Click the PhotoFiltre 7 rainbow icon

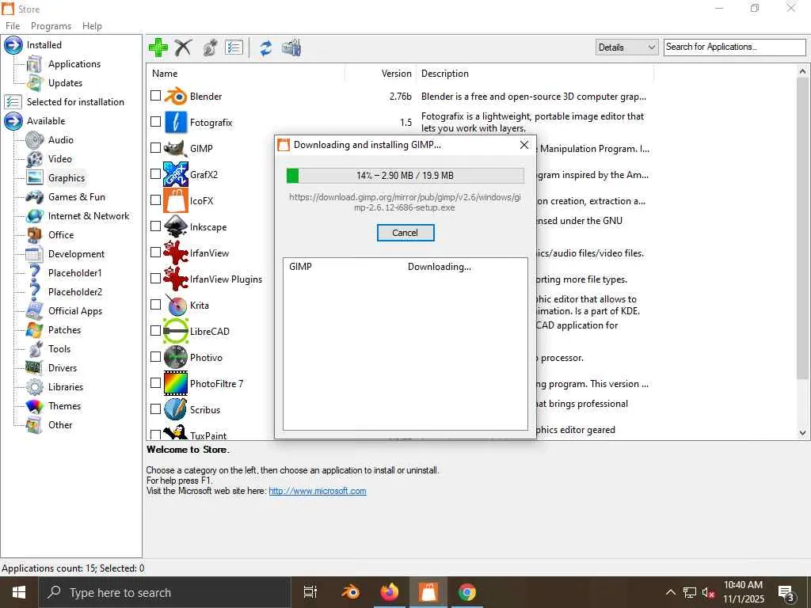[x=176, y=383]
